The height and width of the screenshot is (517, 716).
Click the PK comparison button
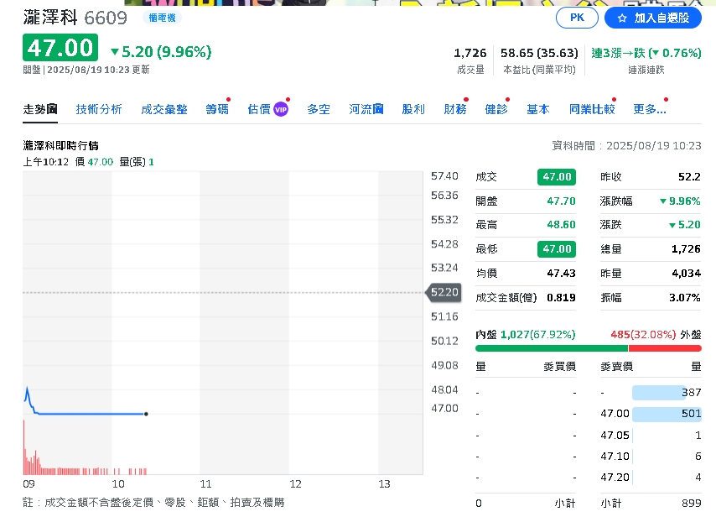[577, 17]
